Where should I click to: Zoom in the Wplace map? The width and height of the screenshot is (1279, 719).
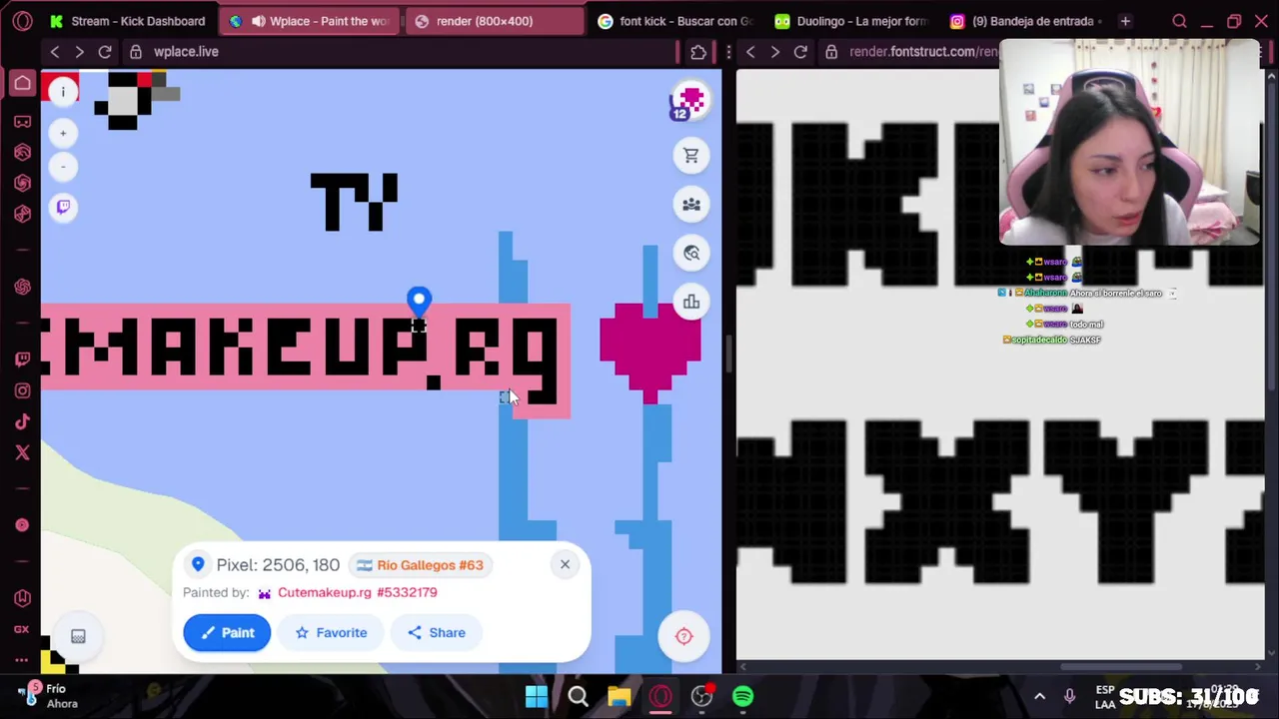(63, 133)
